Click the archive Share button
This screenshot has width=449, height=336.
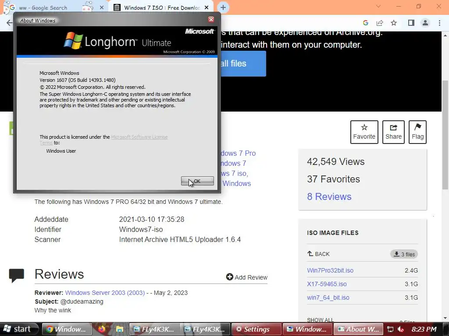pyautogui.click(x=393, y=132)
